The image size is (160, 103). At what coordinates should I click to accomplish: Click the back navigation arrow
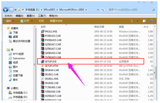6,10
